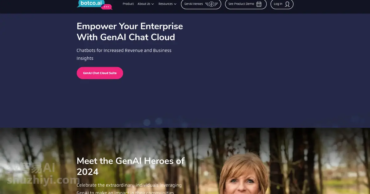370x194 pixels.
Task: Open the Resources menu
Action: (x=167, y=4)
